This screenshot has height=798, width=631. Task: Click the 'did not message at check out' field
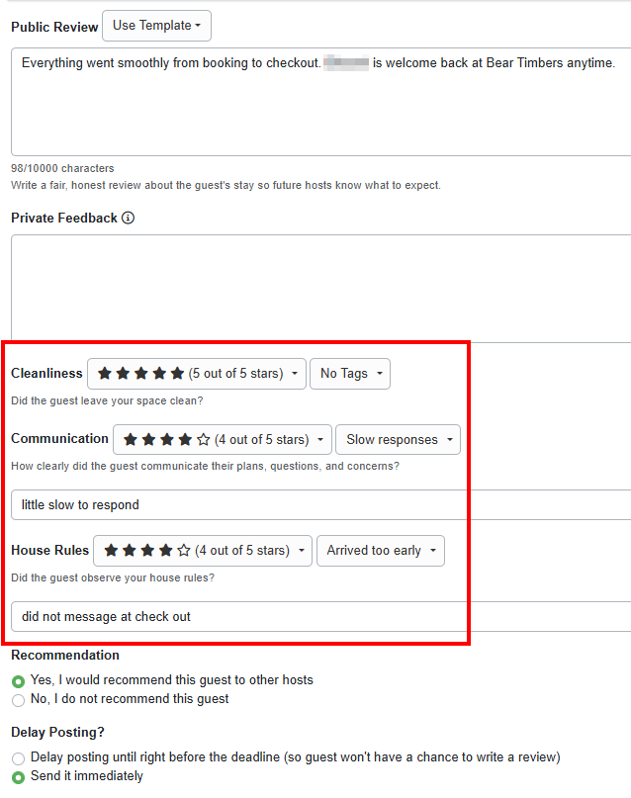click(237, 616)
